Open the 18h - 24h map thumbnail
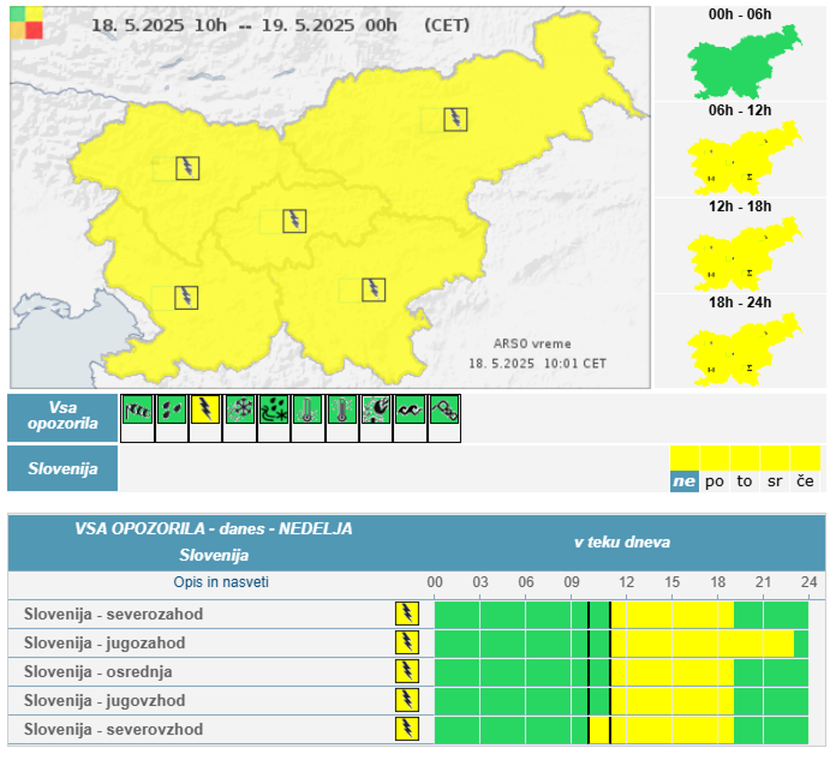This screenshot has height=760, width=830. [743, 350]
